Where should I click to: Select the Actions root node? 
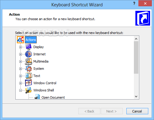coord(31,40)
